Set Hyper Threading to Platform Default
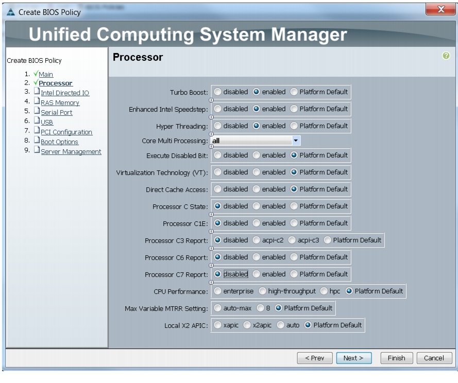The width and height of the screenshot is (458, 383). pos(294,126)
